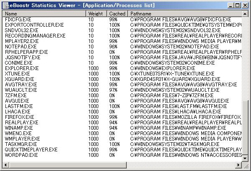Click the 7-ZIP¥7ZFM.EXE pathname
Screen dimensions: 251x171
172,96
